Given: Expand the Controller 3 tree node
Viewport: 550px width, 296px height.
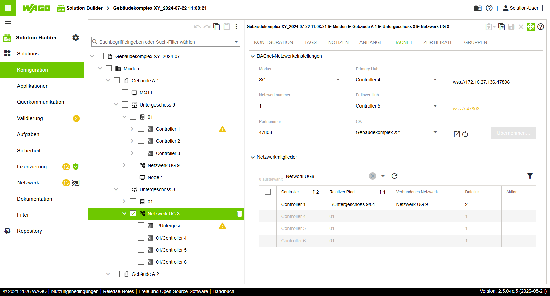Looking at the screenshot, I should (x=132, y=153).
